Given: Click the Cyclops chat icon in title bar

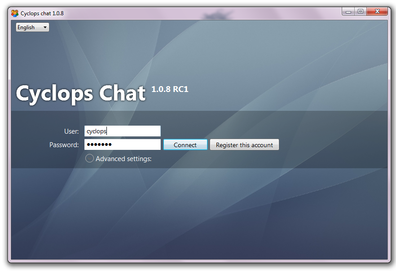Looking at the screenshot, I should (x=15, y=13).
